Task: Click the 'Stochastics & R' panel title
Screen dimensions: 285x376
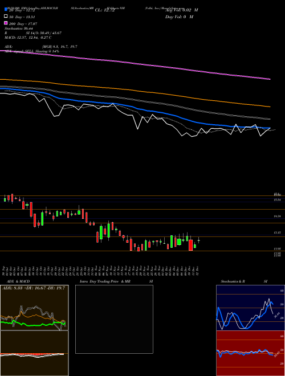Action: (233, 281)
